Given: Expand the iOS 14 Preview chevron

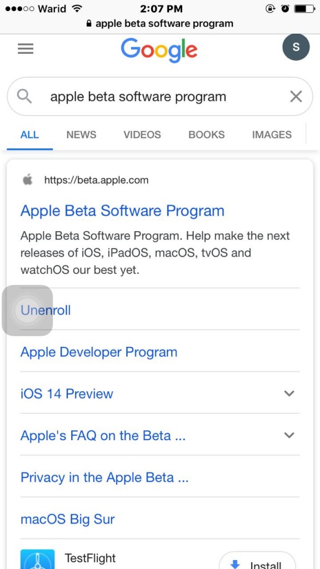Looking at the screenshot, I should [289, 393].
